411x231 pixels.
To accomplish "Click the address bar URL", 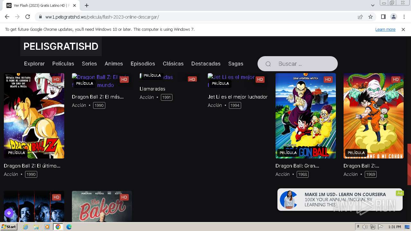I will pos(102,17).
